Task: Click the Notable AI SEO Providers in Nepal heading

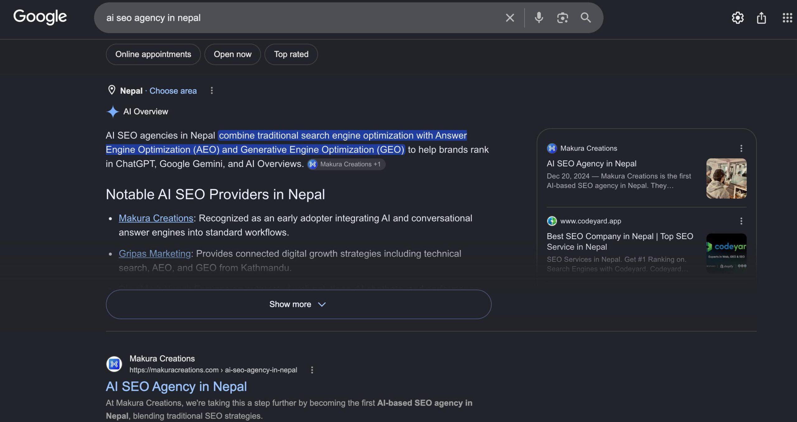Action: tap(215, 194)
